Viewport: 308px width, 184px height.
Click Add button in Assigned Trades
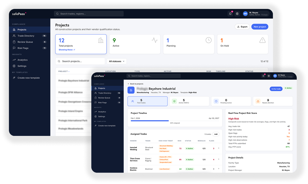216,134
